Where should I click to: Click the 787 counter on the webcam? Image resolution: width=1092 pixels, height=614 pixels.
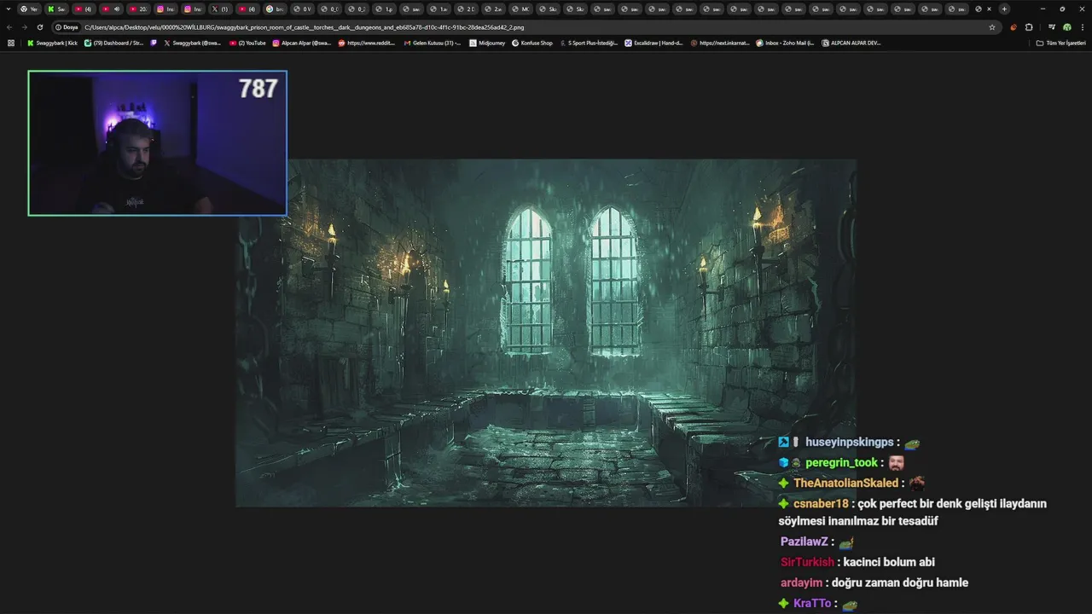point(258,88)
